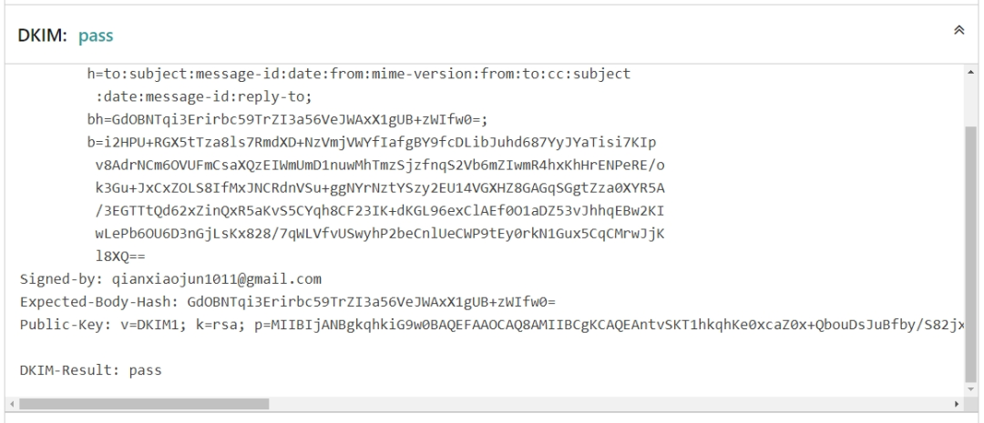Viewport: 984px width, 423px height.
Task: Click the DKIM header label
Action: [x=42, y=35]
